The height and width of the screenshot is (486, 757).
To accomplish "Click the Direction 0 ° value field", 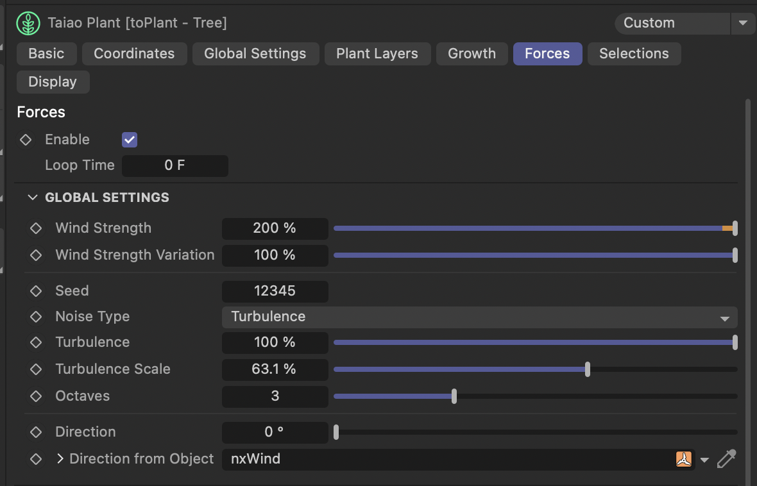I will click(275, 432).
